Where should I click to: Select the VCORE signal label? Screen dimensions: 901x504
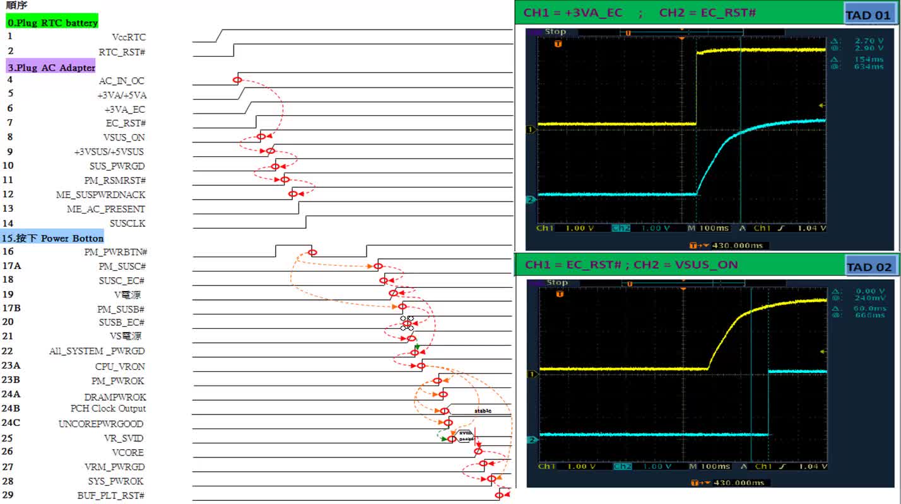[x=127, y=452]
